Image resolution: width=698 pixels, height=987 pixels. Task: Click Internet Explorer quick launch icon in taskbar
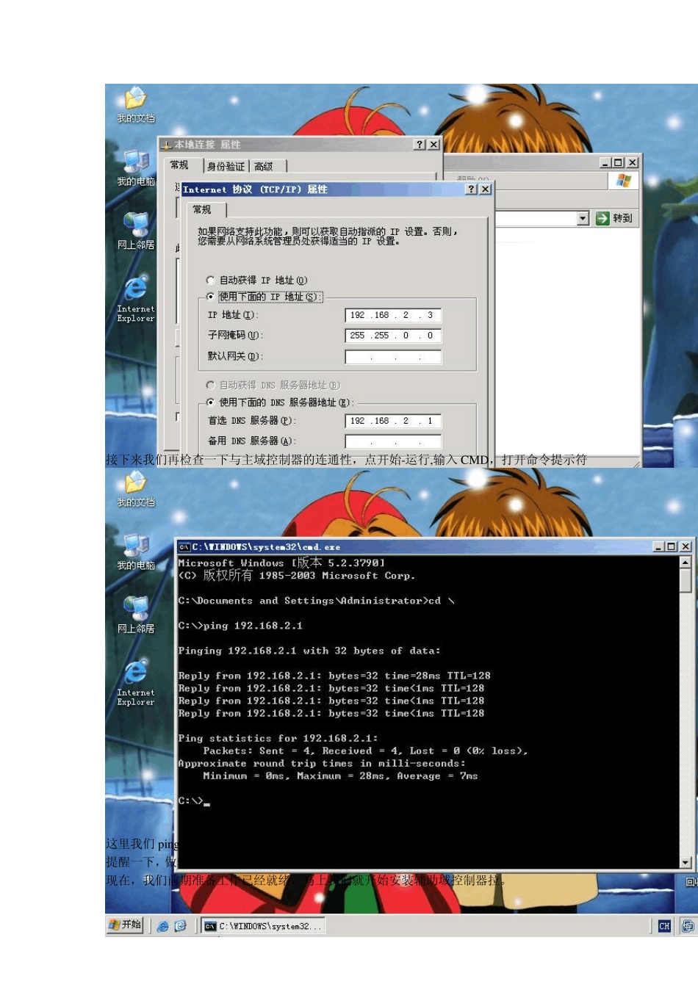(x=163, y=926)
